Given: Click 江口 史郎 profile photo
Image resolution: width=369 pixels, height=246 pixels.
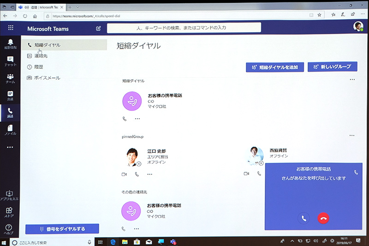Looking at the screenshot, I should (x=132, y=157).
